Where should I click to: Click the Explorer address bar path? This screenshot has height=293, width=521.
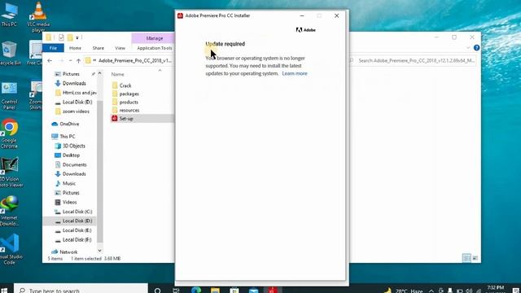click(134, 61)
